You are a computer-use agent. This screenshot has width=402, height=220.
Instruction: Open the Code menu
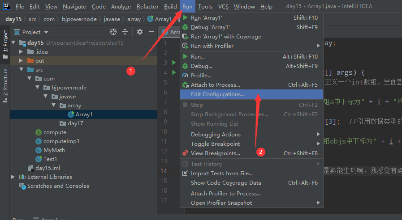tap(99, 6)
